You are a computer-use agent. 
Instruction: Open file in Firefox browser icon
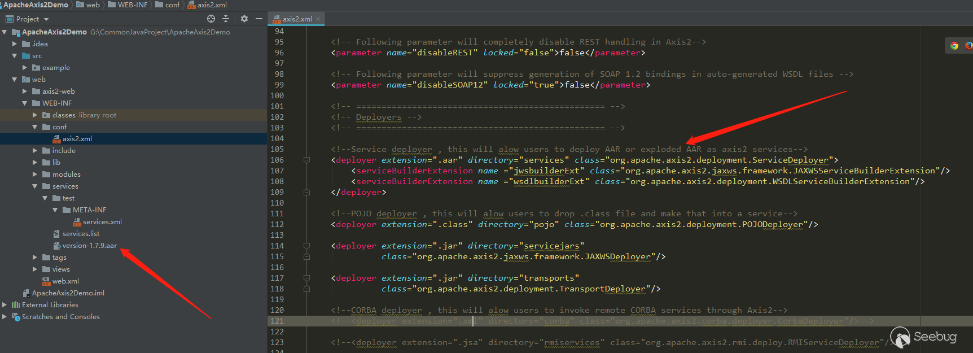click(968, 46)
